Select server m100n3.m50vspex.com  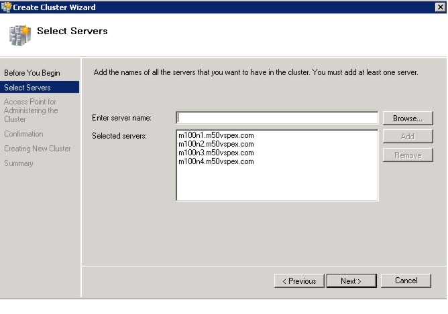[216, 153]
